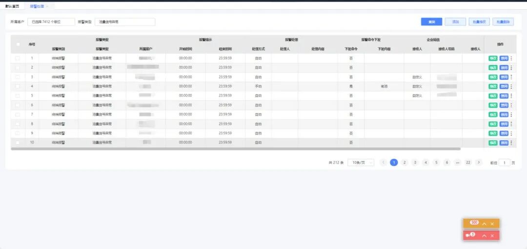
Task: Go to page 3
Action: click(x=415, y=162)
